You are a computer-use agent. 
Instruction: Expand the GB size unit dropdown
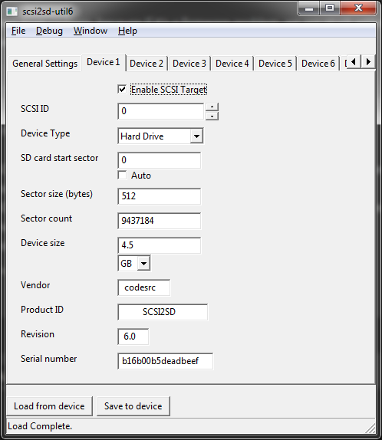[143, 263]
